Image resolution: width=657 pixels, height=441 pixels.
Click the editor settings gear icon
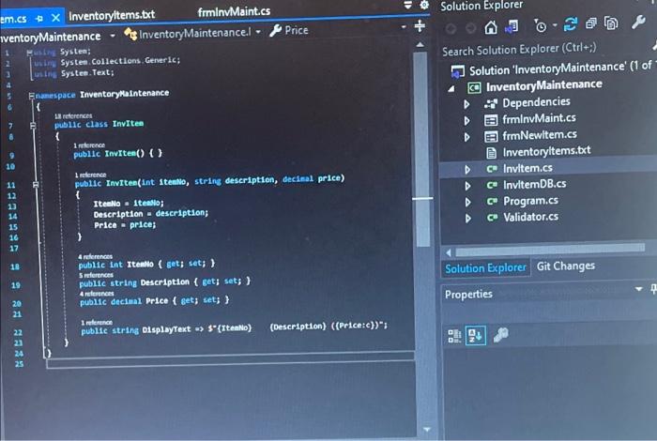click(x=424, y=5)
